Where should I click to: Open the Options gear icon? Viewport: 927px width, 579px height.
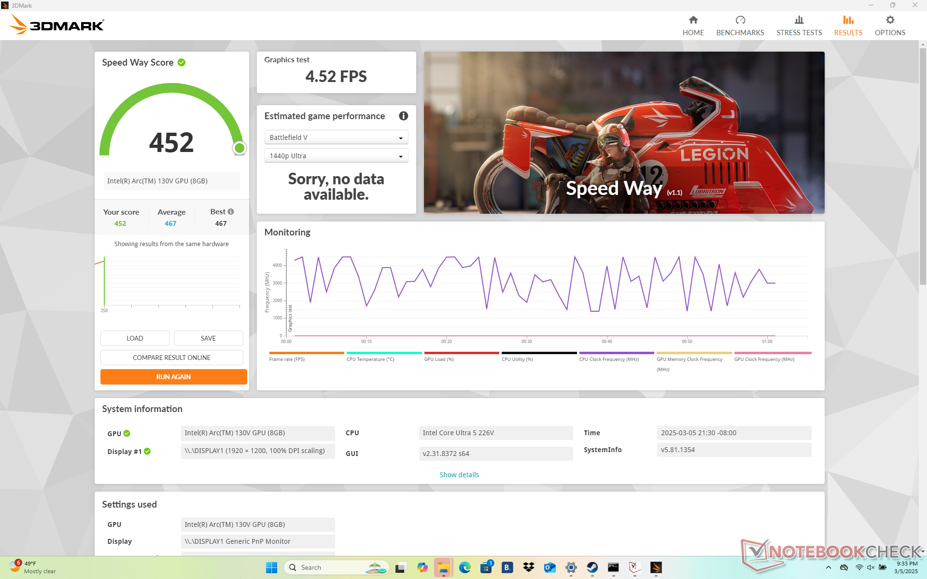pyautogui.click(x=889, y=20)
